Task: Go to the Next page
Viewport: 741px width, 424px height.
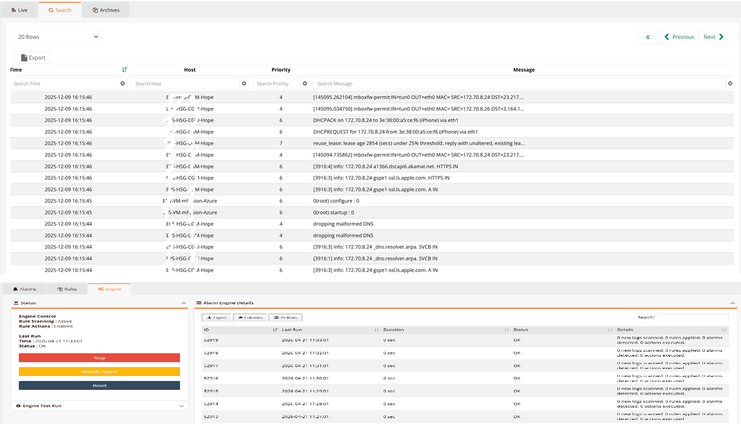Action: (714, 37)
